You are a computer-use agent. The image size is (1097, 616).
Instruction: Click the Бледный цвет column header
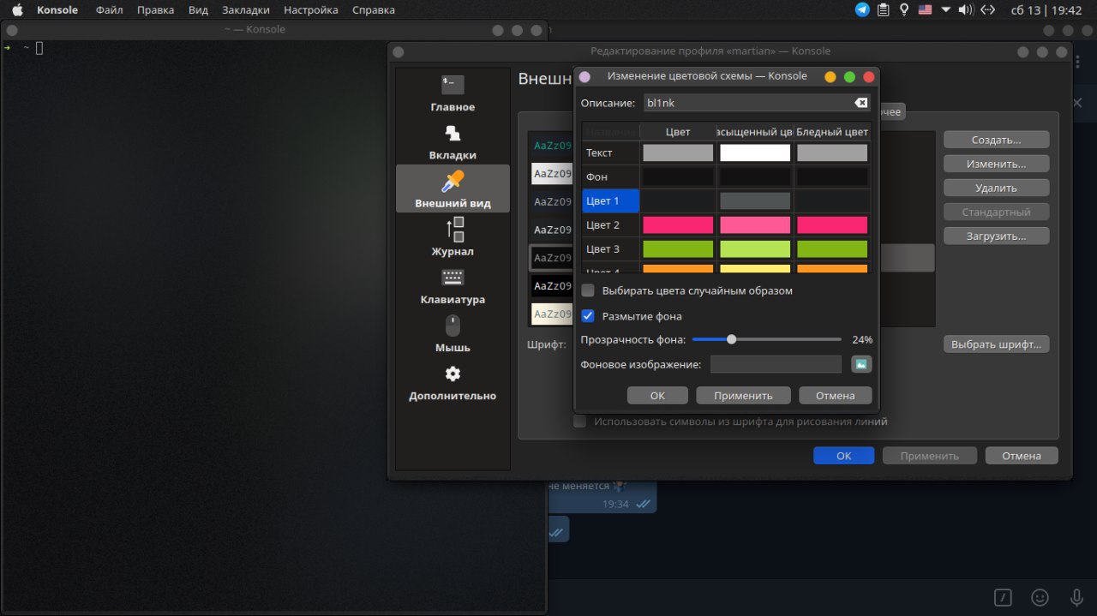[x=832, y=132]
